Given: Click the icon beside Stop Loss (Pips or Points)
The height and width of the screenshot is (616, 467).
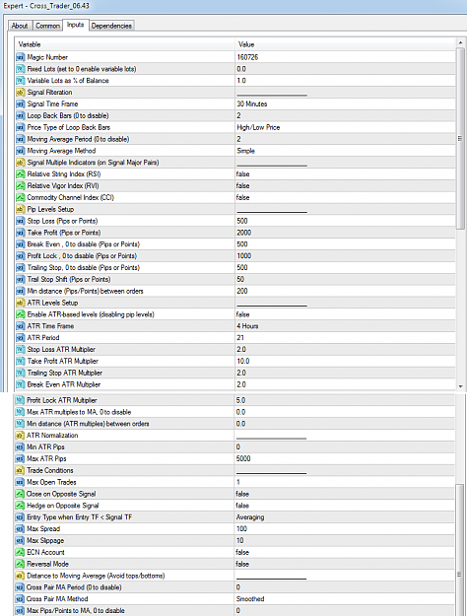Looking at the screenshot, I should (x=21, y=221).
